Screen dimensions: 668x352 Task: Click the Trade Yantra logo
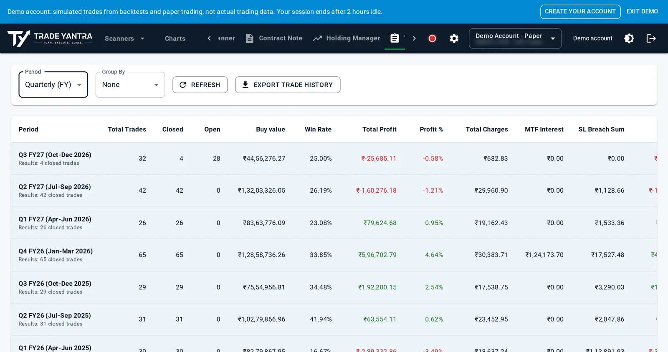(x=50, y=38)
